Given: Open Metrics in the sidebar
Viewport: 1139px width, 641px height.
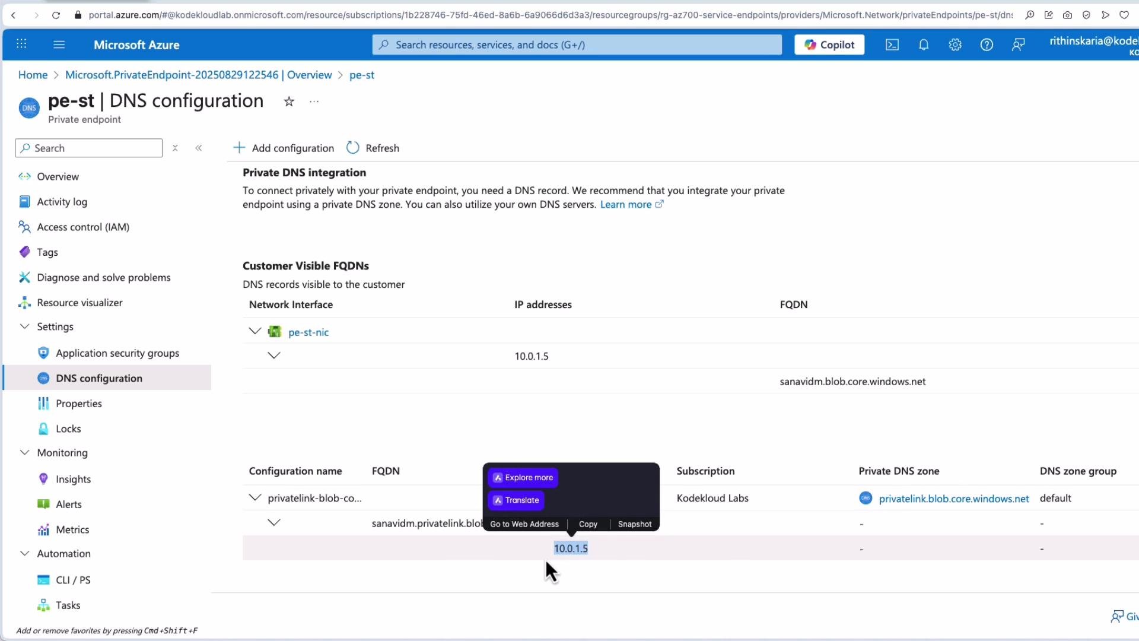Looking at the screenshot, I should coord(72,529).
